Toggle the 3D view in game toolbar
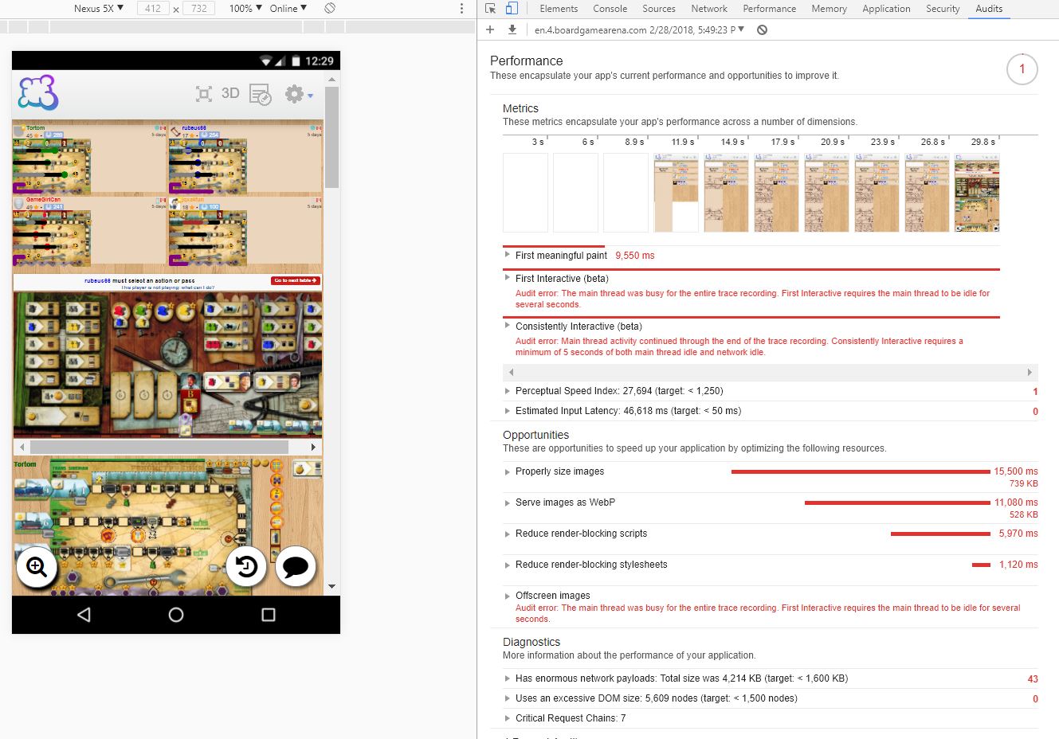This screenshot has height=739, width=1059. click(x=230, y=93)
